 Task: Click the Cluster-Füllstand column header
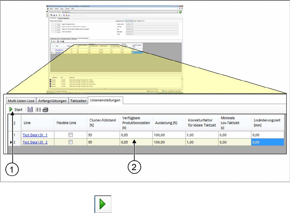(102, 123)
